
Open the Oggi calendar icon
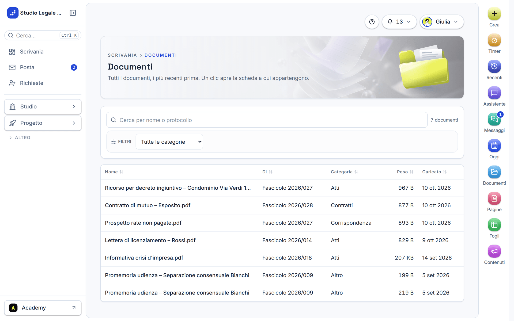click(x=494, y=146)
